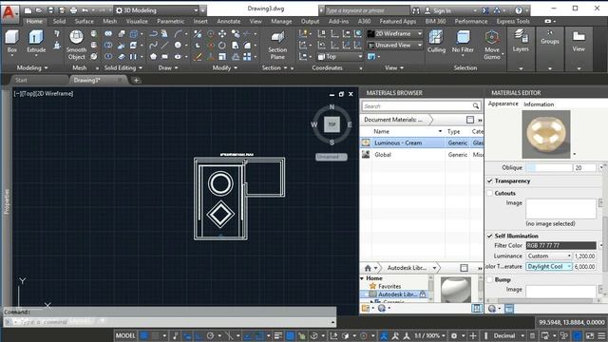Image resolution: width=608 pixels, height=342 pixels.
Task: Expand the Modeling panel flyout
Action: coord(32,67)
